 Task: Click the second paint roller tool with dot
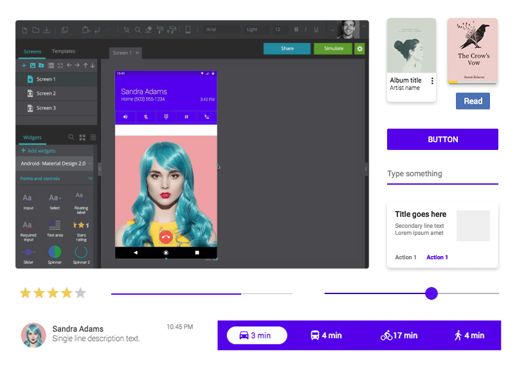172,30
